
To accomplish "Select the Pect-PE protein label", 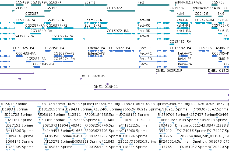I will click(146, 64).
